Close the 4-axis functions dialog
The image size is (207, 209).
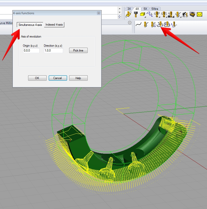99,13
